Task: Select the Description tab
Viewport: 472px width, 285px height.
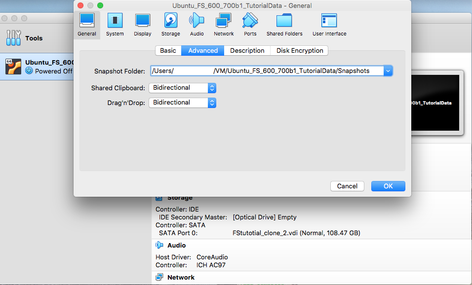Action: click(x=247, y=51)
